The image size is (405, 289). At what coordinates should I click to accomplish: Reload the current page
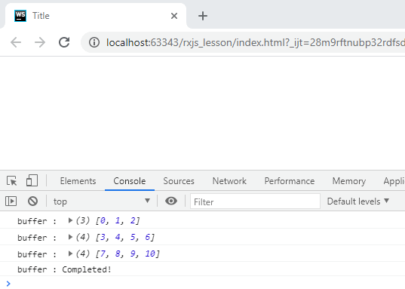point(64,42)
